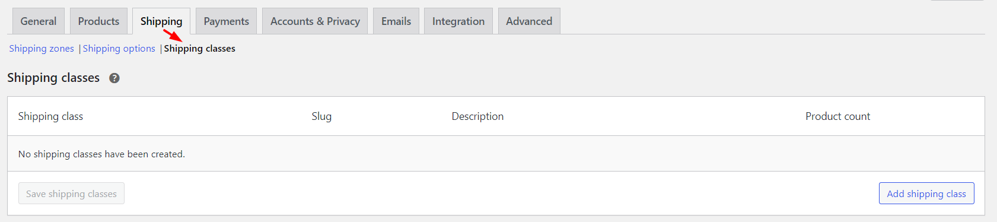
Task: Open the Shipping zones link
Action: pos(42,49)
